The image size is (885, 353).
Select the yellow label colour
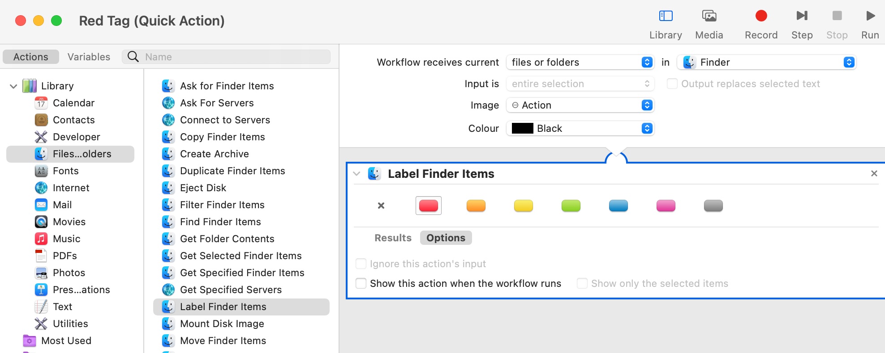(x=524, y=206)
